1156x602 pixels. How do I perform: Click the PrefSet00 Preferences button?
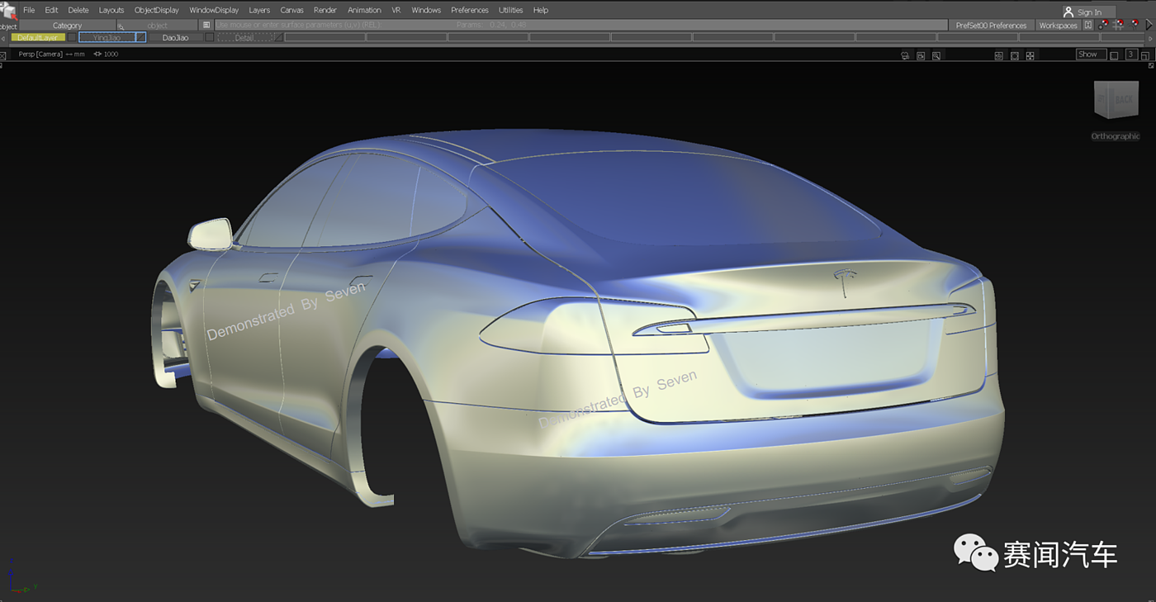click(991, 26)
